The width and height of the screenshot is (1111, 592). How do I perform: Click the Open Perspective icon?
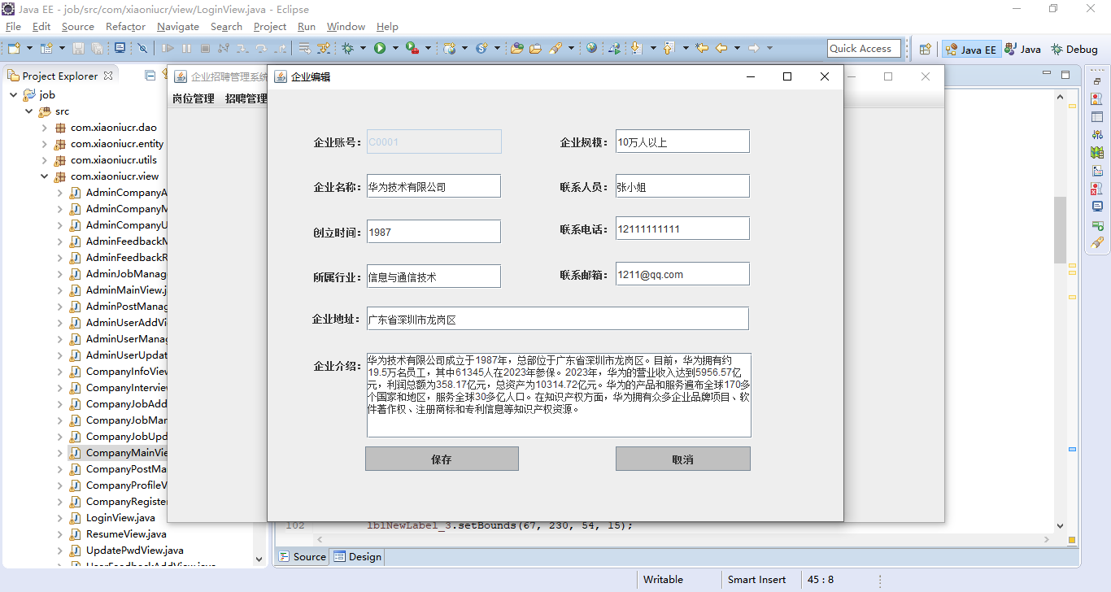[925, 49]
